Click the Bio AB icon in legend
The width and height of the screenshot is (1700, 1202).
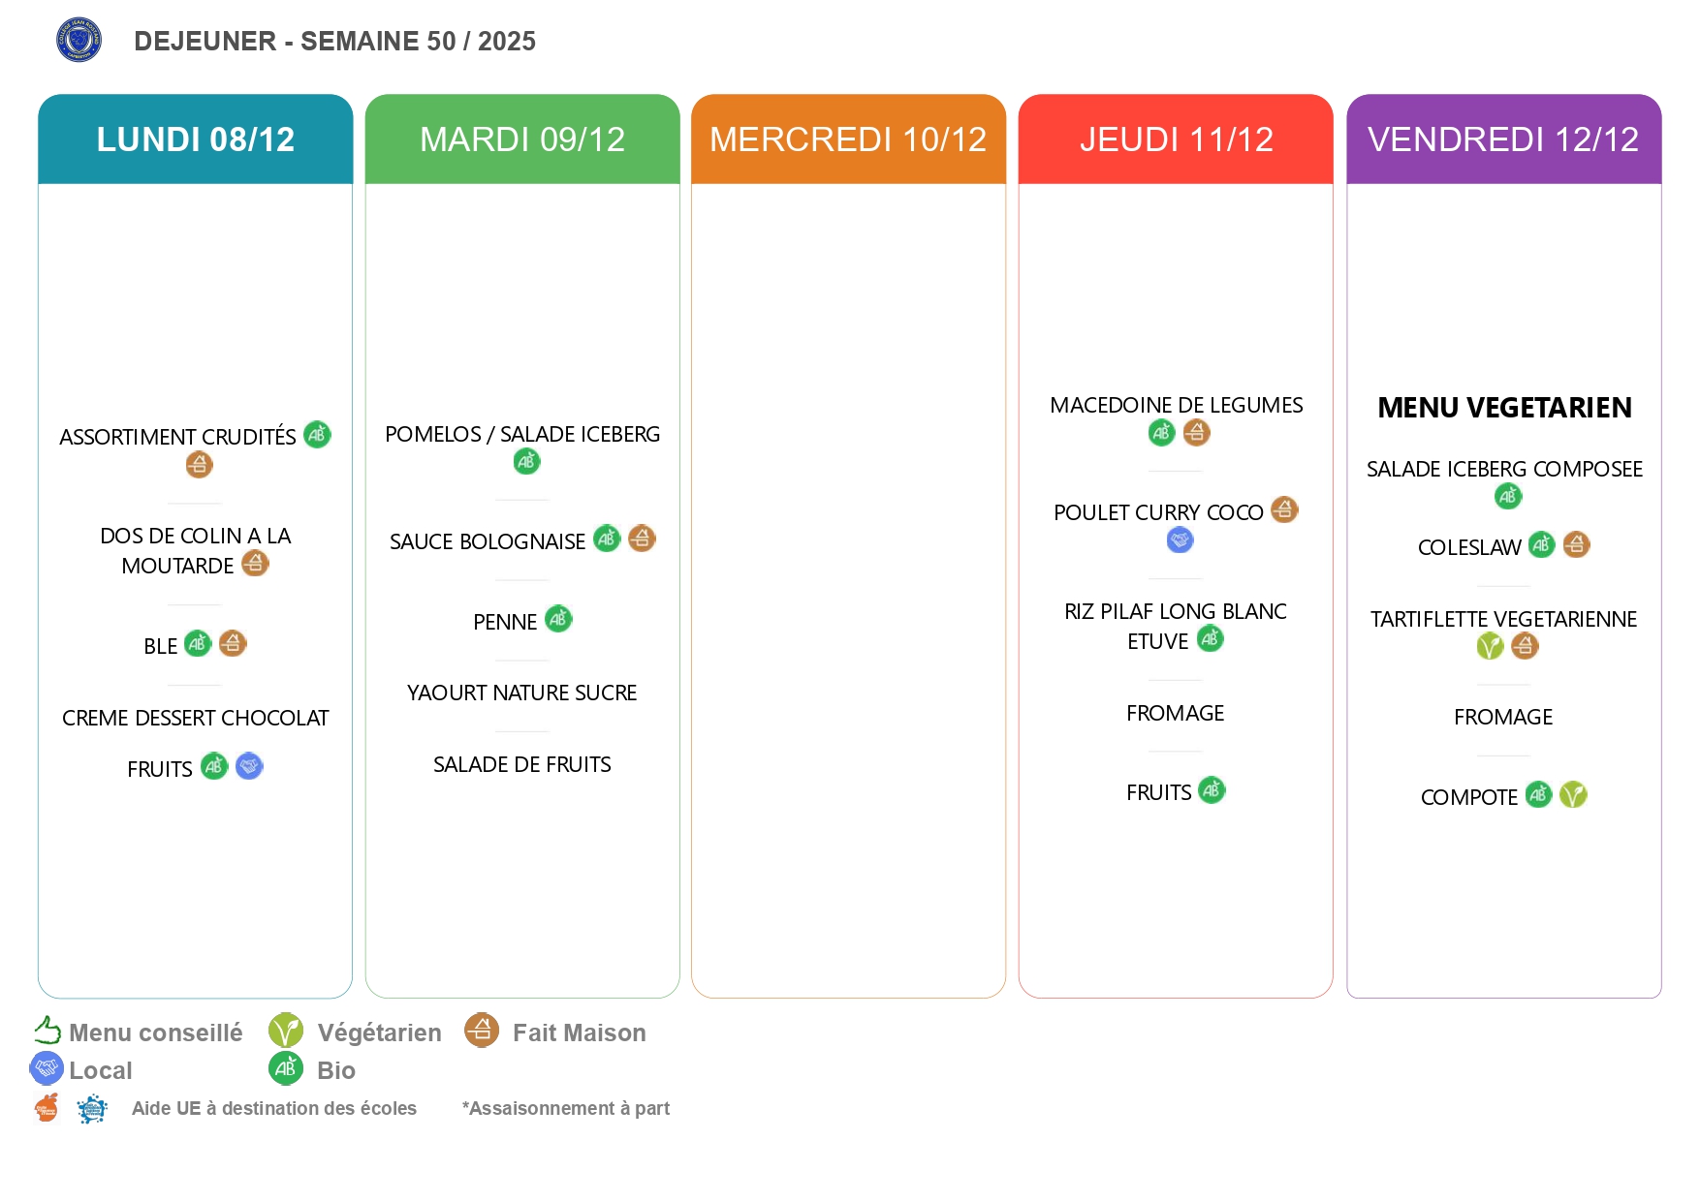(286, 1068)
